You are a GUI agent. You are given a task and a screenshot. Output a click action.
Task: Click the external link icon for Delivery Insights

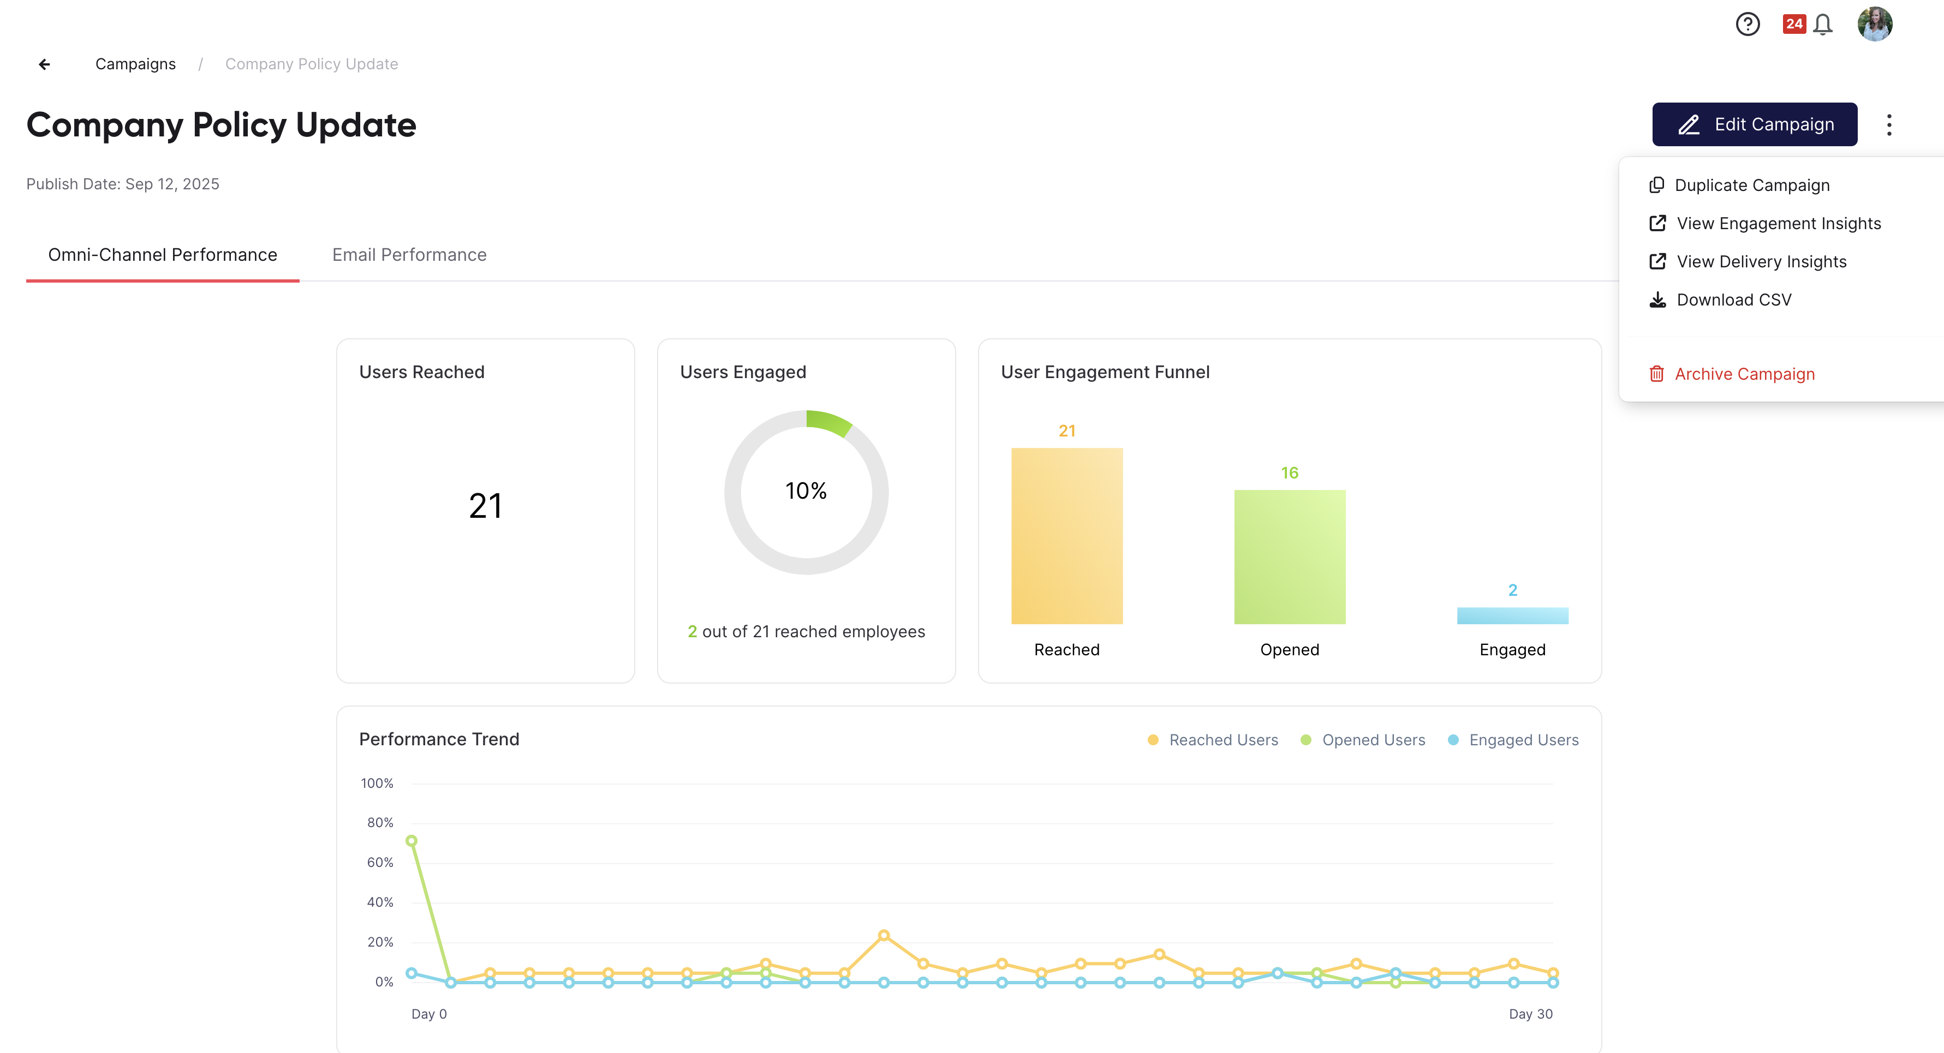click(x=1657, y=261)
